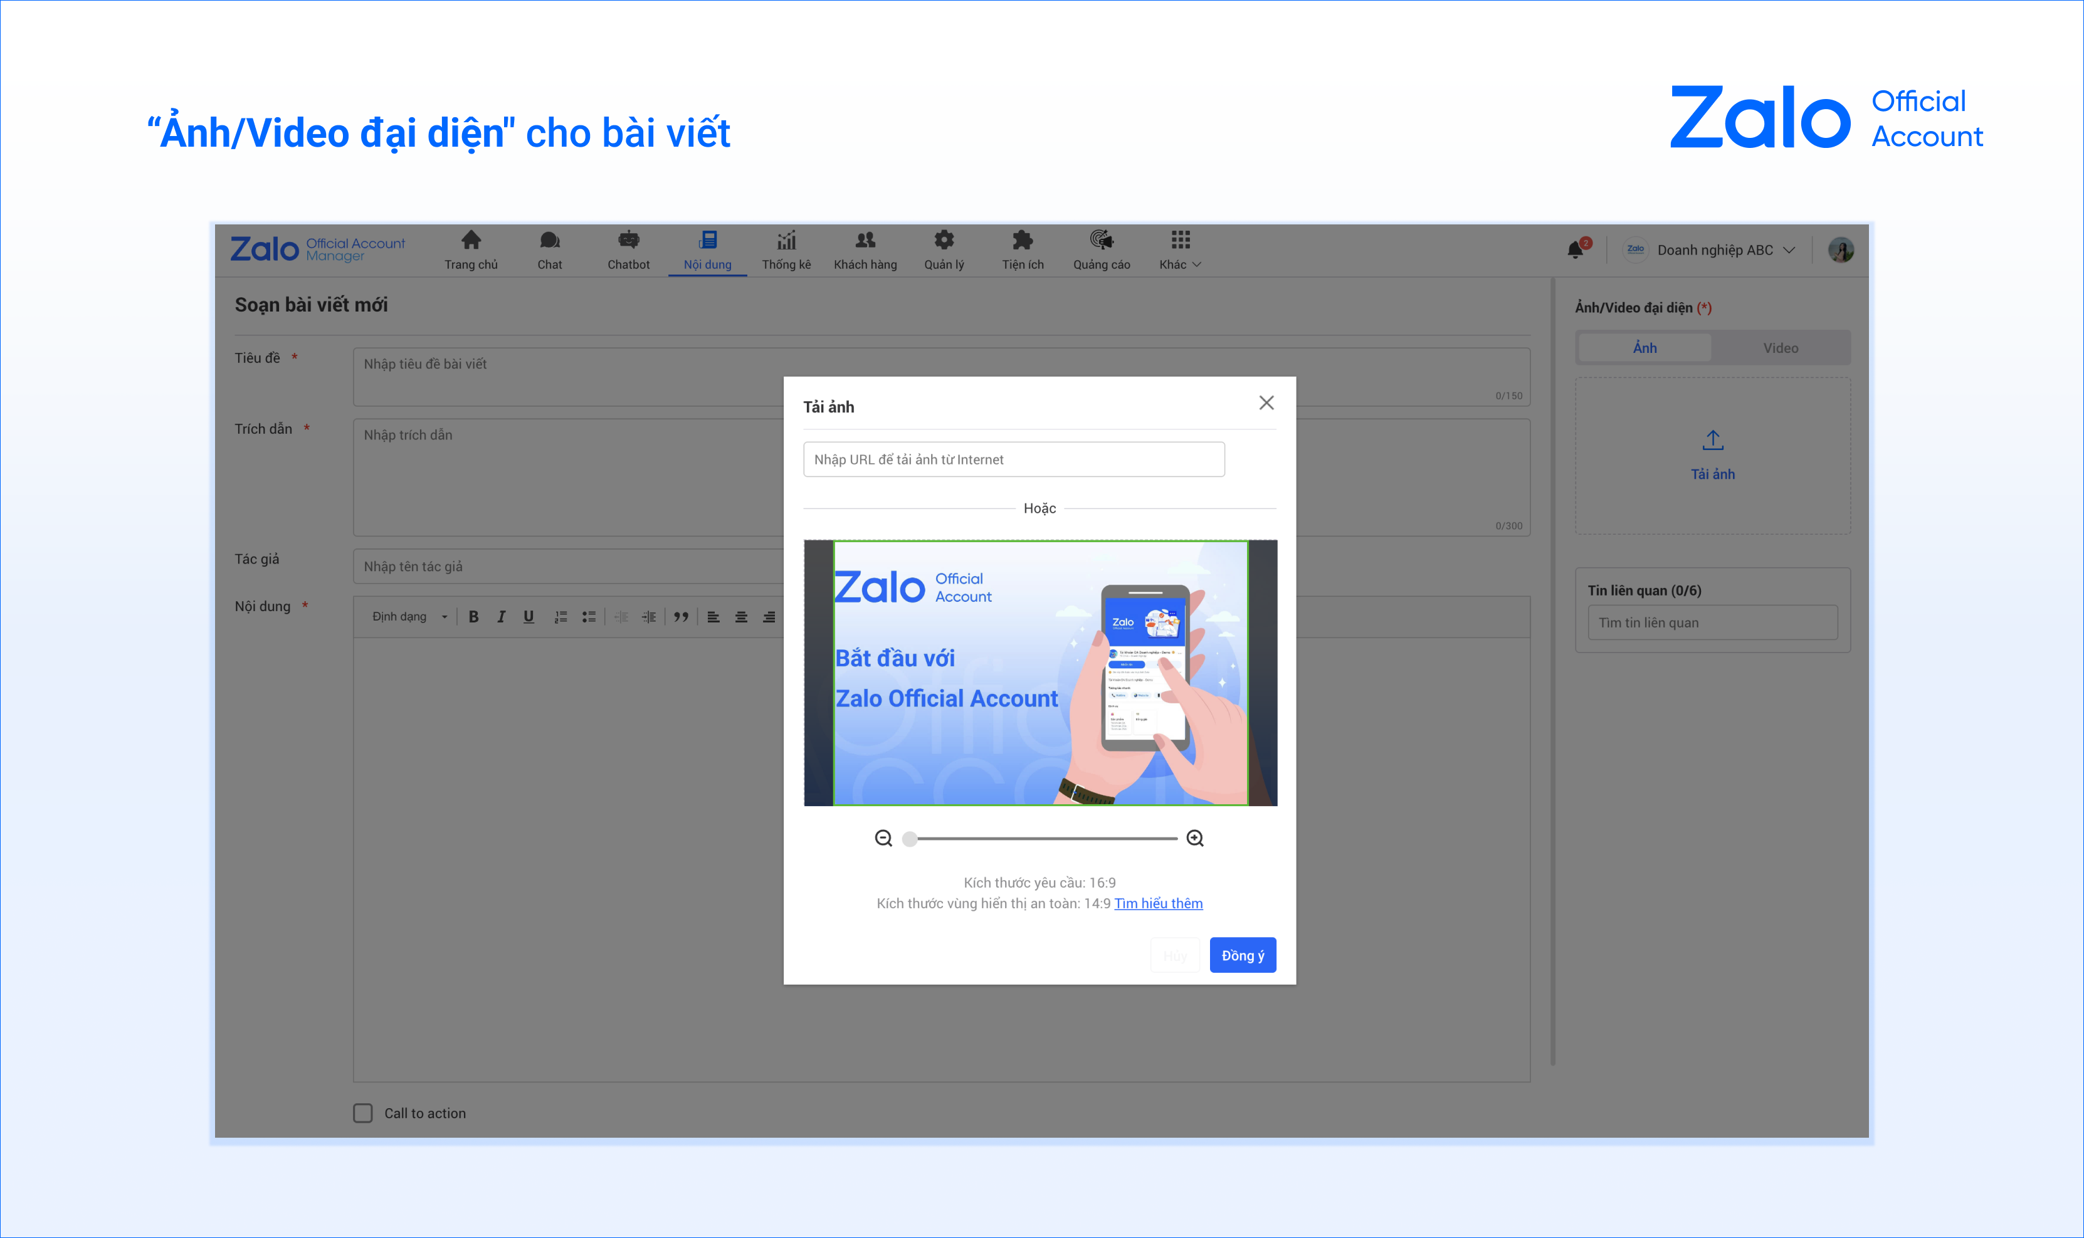Click the zoom-out magnifier icon

point(883,837)
